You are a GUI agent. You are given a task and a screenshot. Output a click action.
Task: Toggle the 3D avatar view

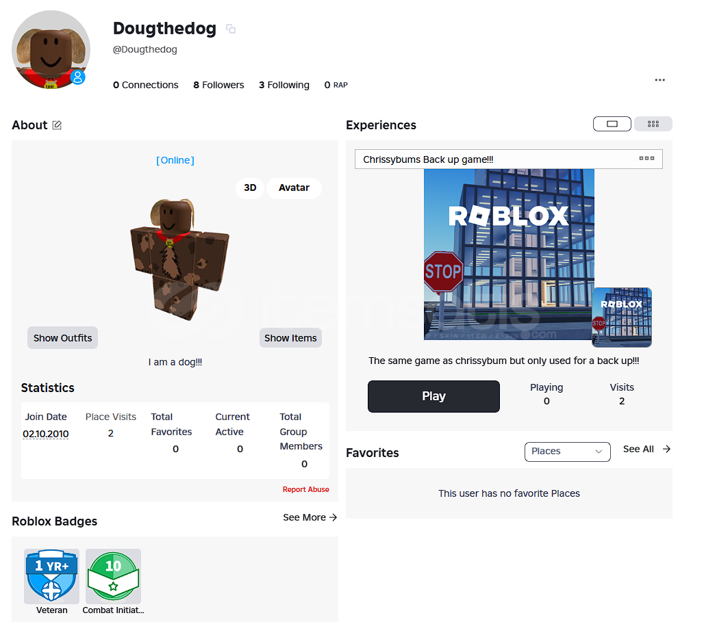[x=250, y=187]
